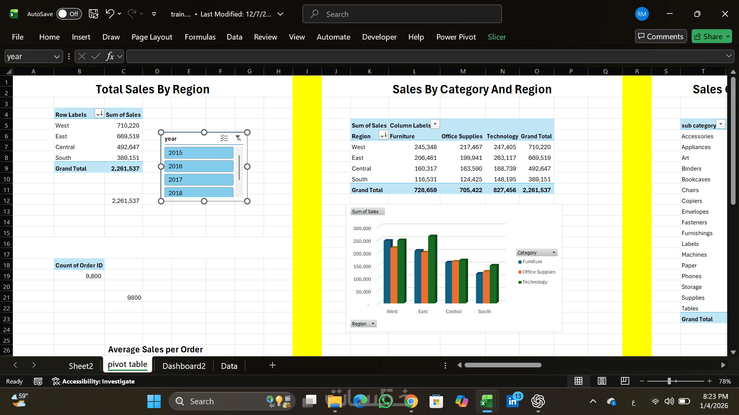Switch to the Dashboard2 sheet tab
The image size is (739, 415).
(x=184, y=366)
